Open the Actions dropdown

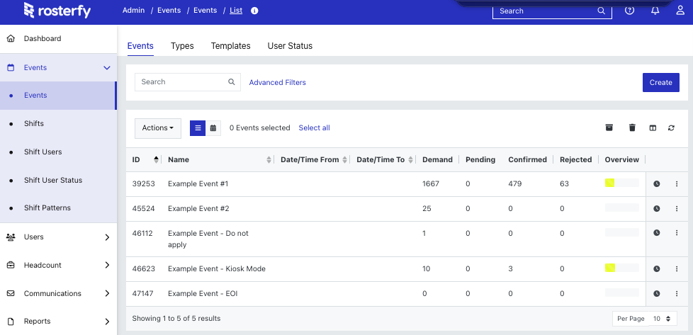tap(158, 128)
